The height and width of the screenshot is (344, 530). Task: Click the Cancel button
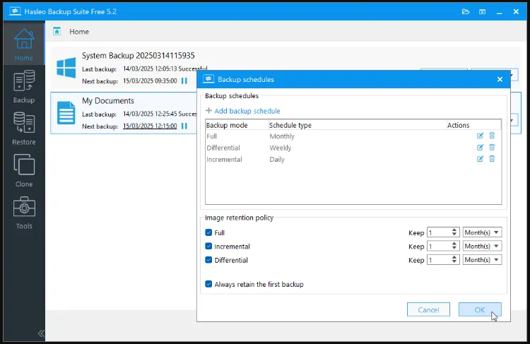pos(428,309)
